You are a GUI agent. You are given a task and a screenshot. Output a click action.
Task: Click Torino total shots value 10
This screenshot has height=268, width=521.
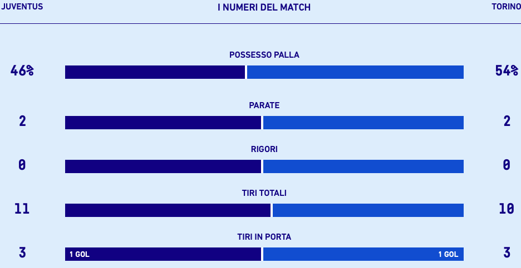point(507,209)
